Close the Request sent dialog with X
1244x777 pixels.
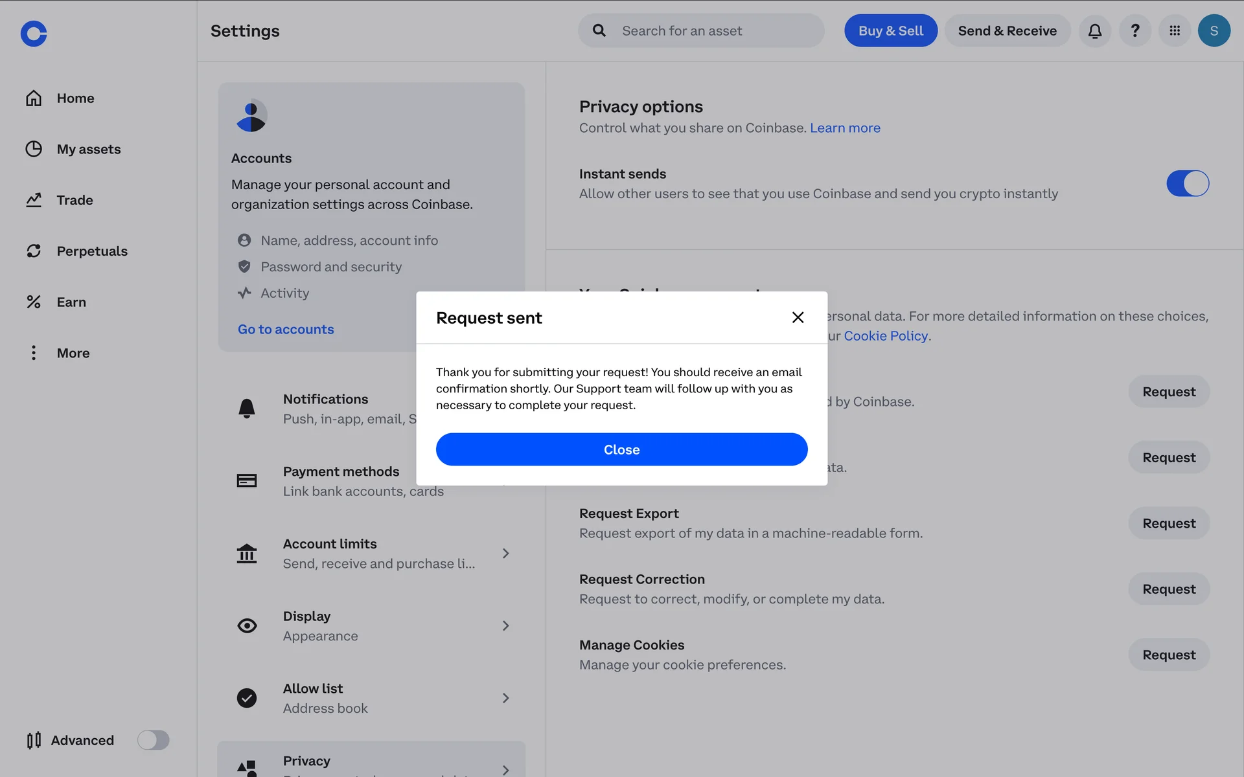[798, 317]
